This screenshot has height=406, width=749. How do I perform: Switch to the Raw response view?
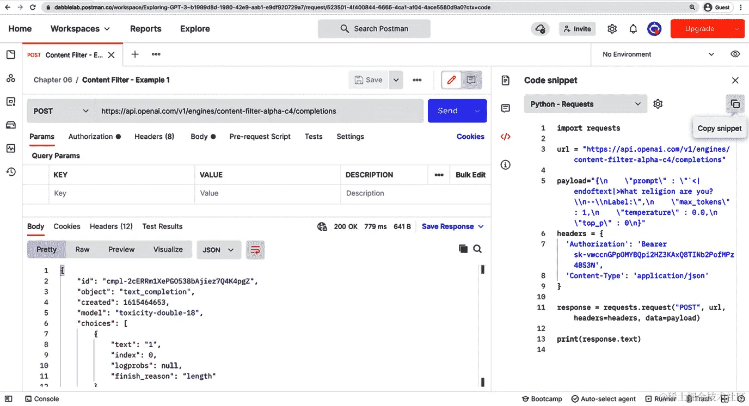point(82,249)
